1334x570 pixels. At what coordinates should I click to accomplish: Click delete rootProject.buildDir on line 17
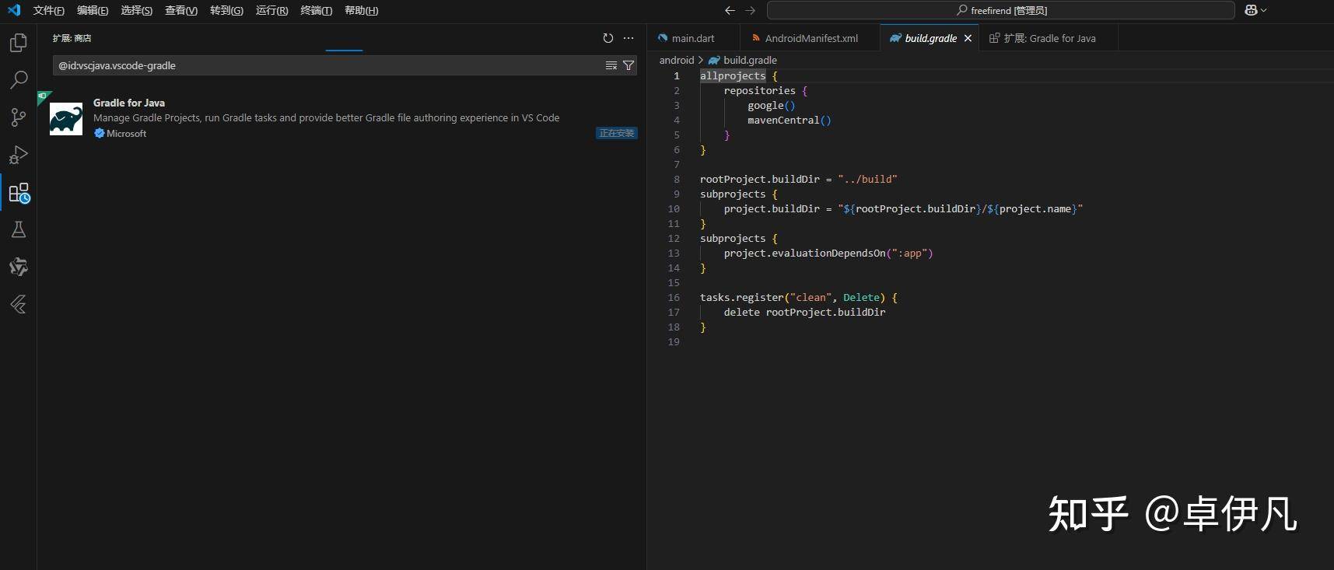(x=804, y=312)
